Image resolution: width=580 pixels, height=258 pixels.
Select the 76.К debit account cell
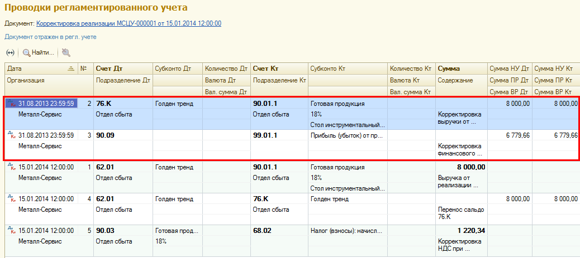coord(123,104)
